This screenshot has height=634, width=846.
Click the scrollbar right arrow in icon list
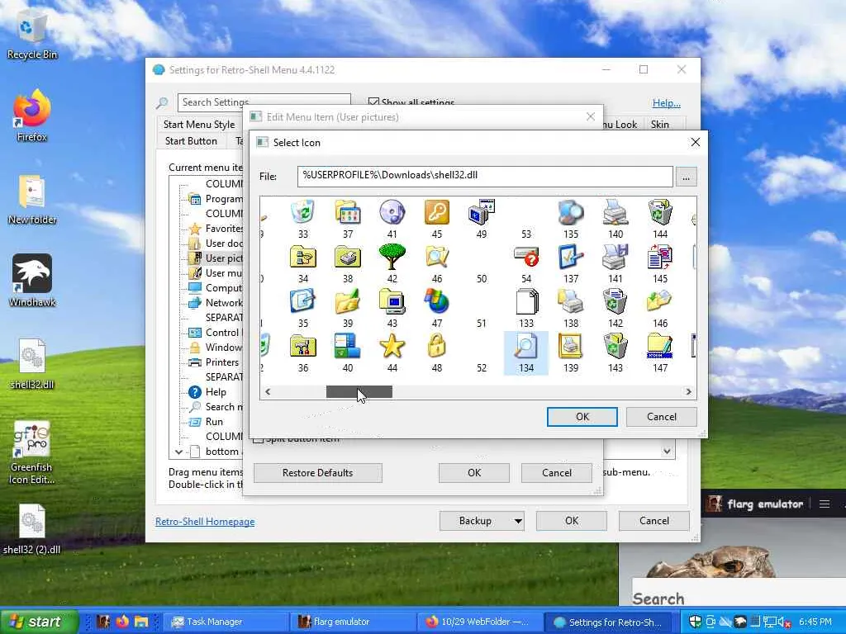coord(688,392)
